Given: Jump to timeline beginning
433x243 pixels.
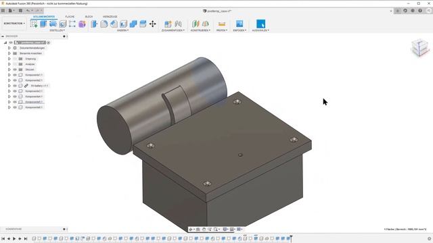Looking at the screenshot, I should click(x=3, y=238).
